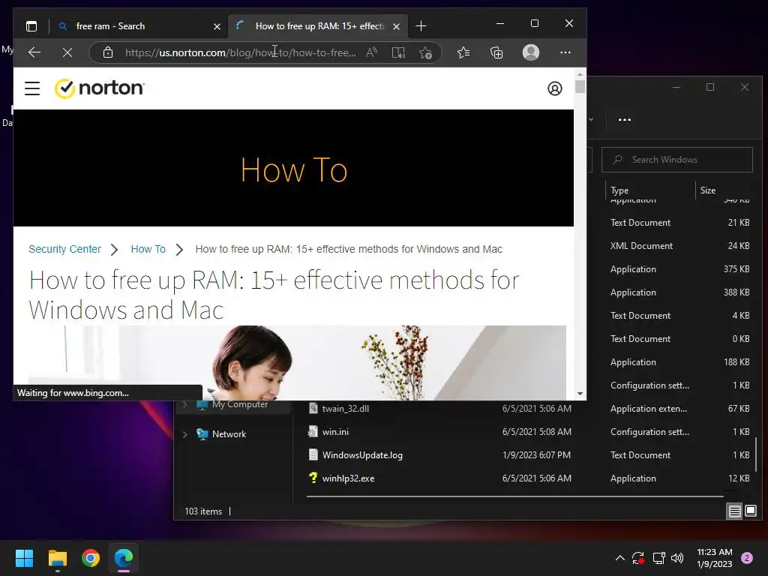The height and width of the screenshot is (576, 768).
Task: Switch Explorer to large thumbnails view
Action: point(750,511)
